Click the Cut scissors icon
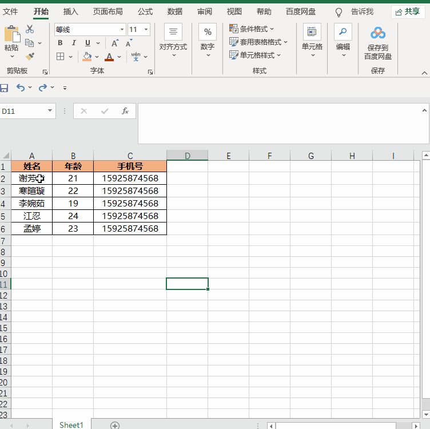Viewport: 430px width, 429px height. [30, 30]
